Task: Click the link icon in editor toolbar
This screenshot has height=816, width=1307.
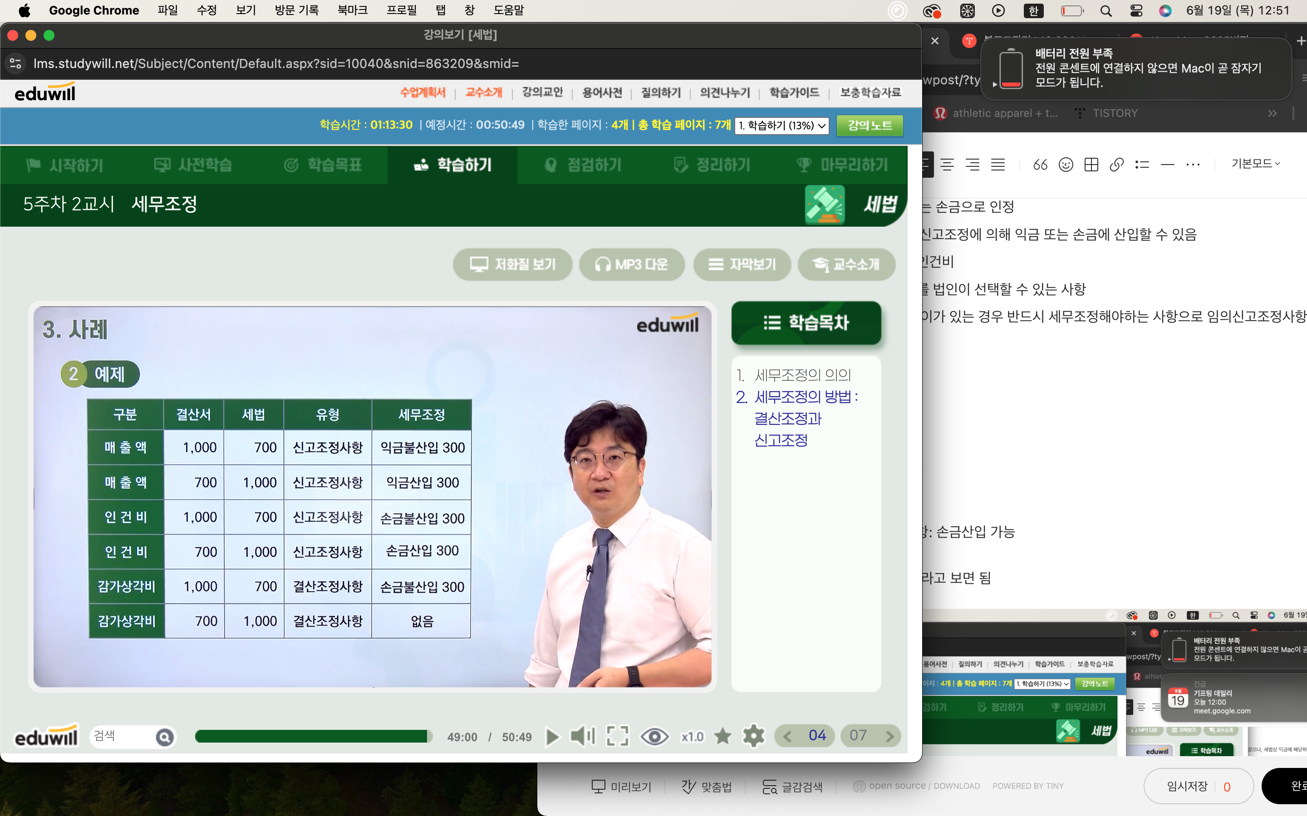Action: [1116, 165]
